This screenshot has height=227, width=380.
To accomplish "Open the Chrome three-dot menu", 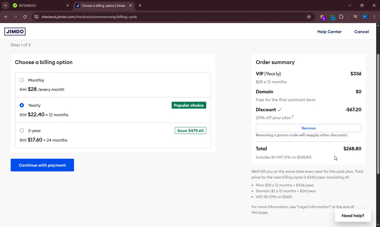I will (x=374, y=17).
